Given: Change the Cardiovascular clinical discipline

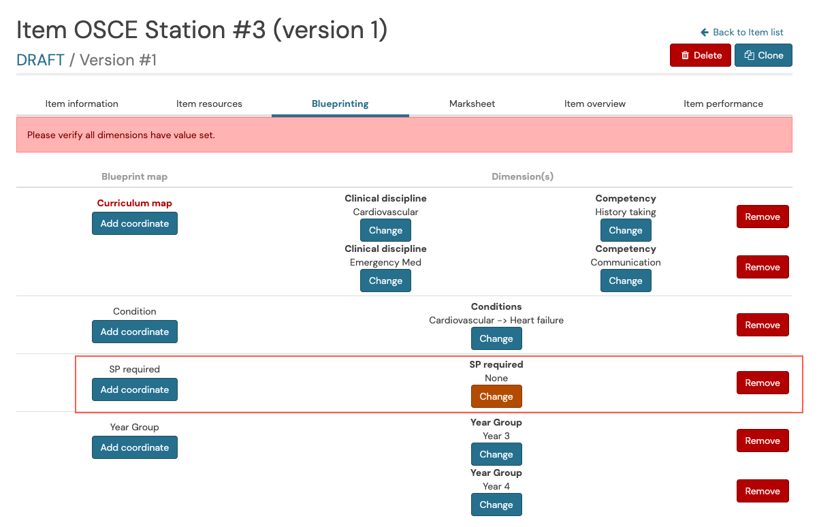Looking at the screenshot, I should tap(385, 230).
